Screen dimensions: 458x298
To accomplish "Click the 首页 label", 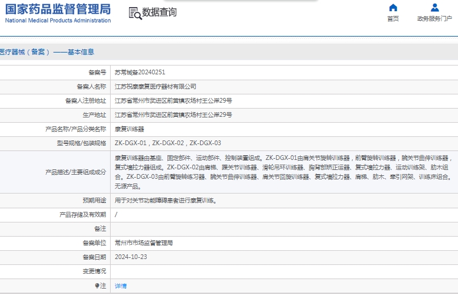I will [x=393, y=19].
